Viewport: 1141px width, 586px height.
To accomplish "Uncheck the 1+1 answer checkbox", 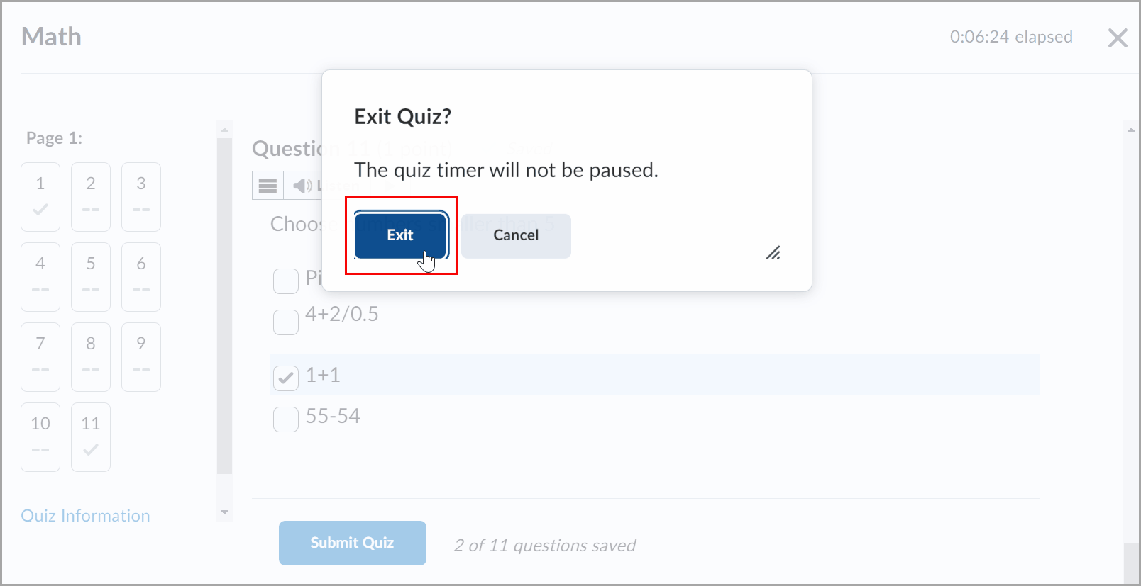I will tap(286, 378).
